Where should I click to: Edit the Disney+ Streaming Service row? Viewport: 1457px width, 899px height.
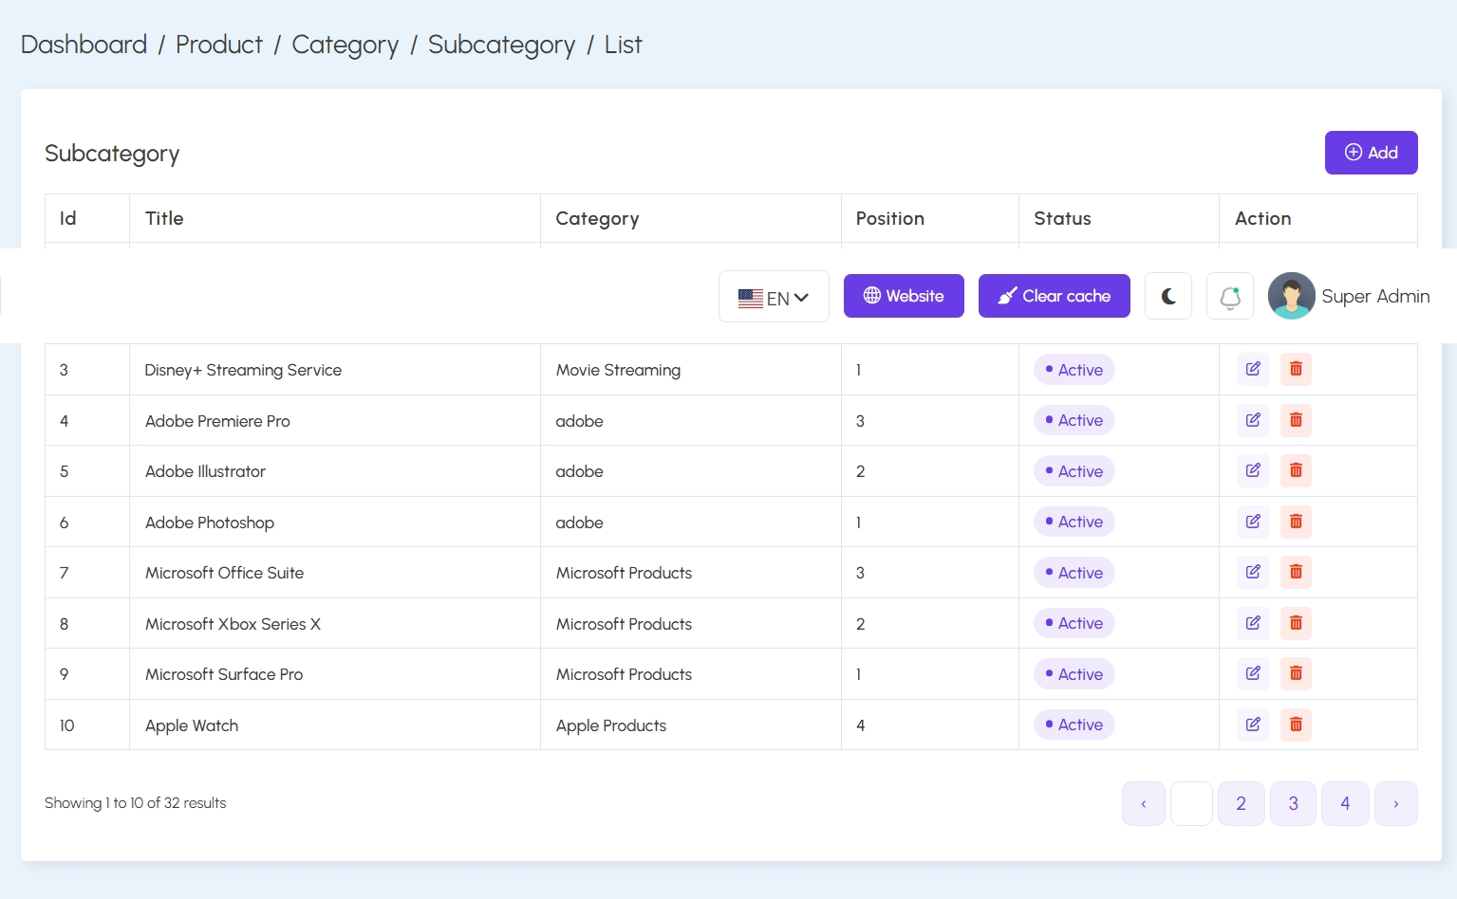tap(1253, 369)
